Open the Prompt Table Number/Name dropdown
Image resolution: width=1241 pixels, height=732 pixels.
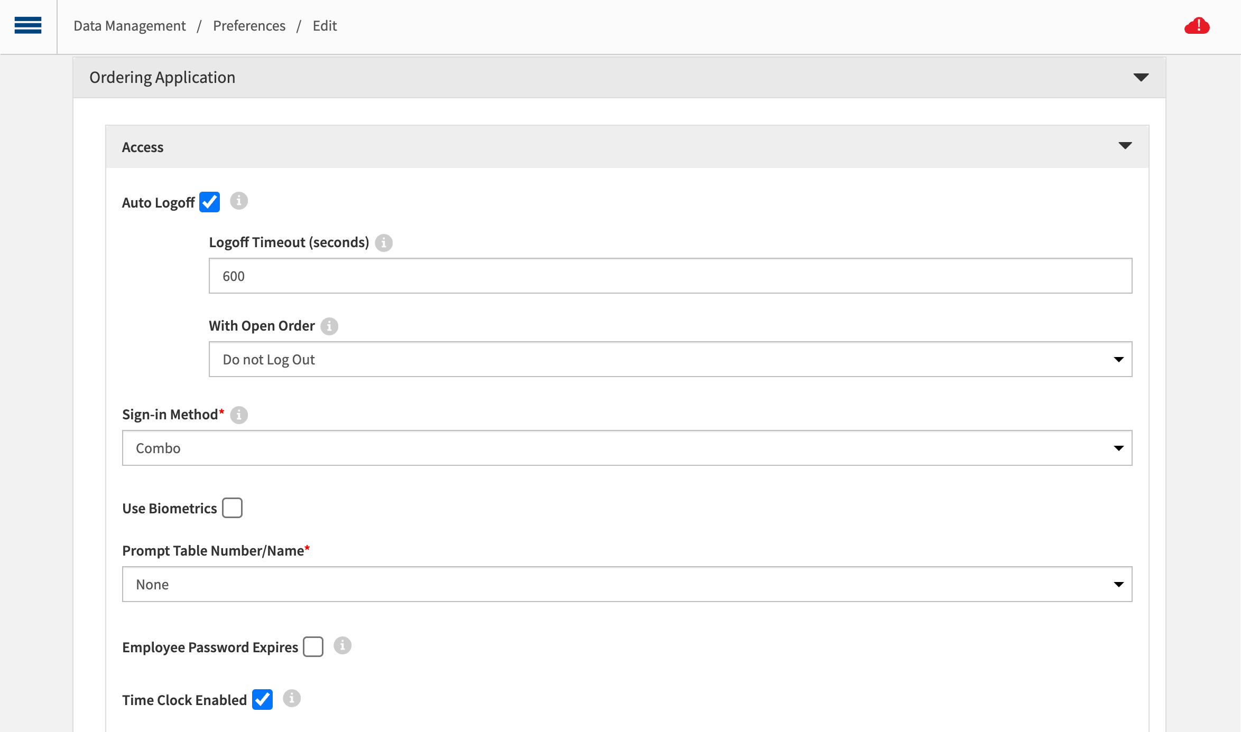tap(627, 584)
